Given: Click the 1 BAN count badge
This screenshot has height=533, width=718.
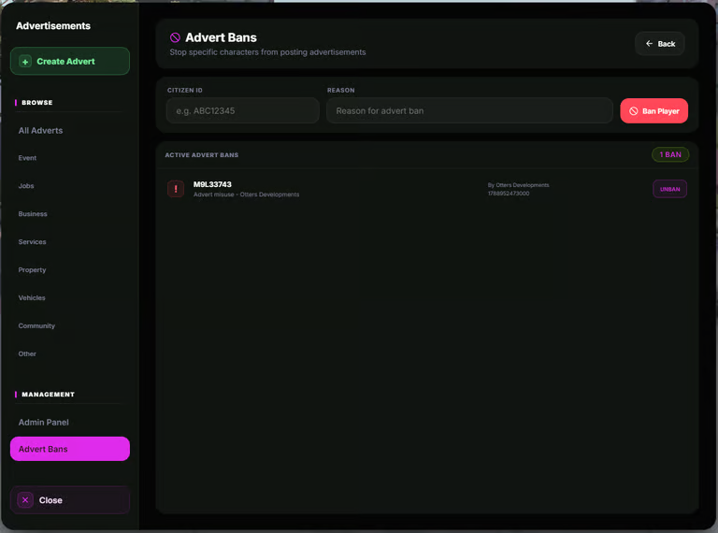Looking at the screenshot, I should pos(670,155).
